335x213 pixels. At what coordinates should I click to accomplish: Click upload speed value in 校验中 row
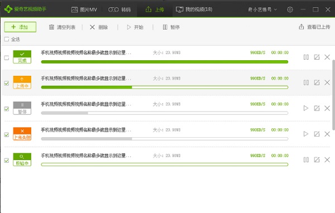[x=257, y=156]
